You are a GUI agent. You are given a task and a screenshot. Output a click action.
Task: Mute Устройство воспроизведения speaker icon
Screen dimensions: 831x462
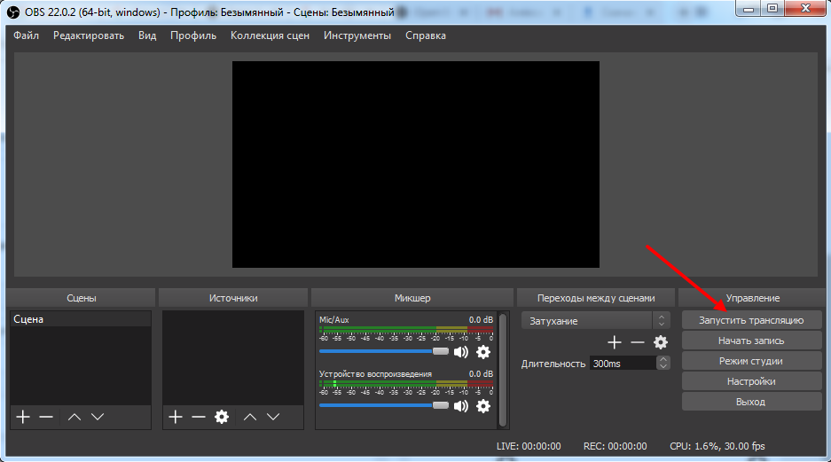coord(461,406)
